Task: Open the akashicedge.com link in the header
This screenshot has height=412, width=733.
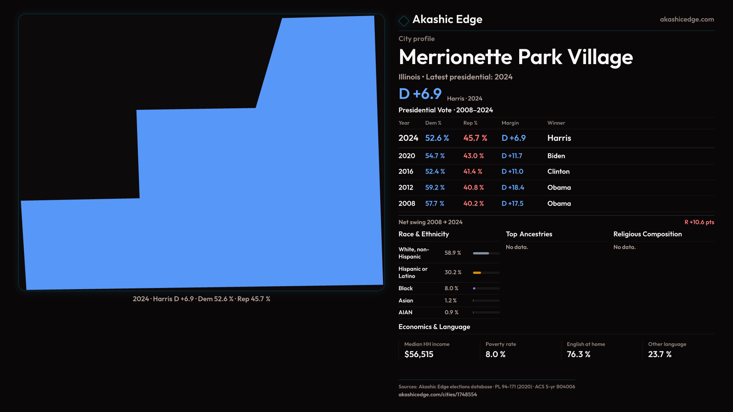Action: click(x=686, y=19)
